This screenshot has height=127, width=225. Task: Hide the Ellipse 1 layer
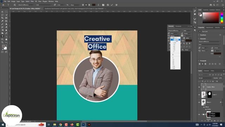point(199,102)
